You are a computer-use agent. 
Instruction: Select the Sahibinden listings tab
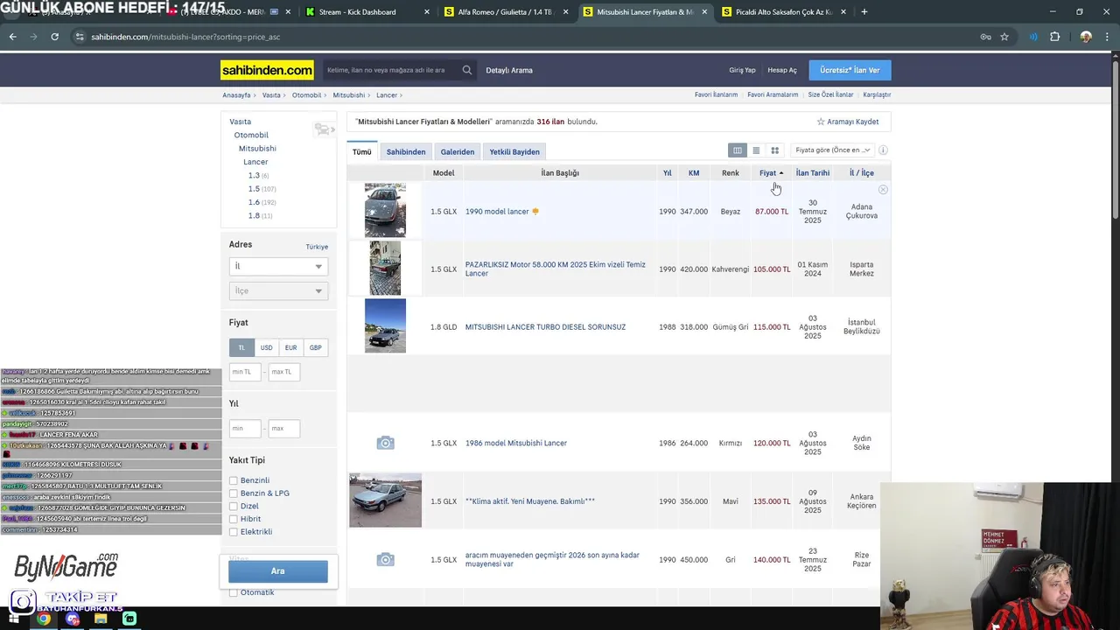coord(406,151)
